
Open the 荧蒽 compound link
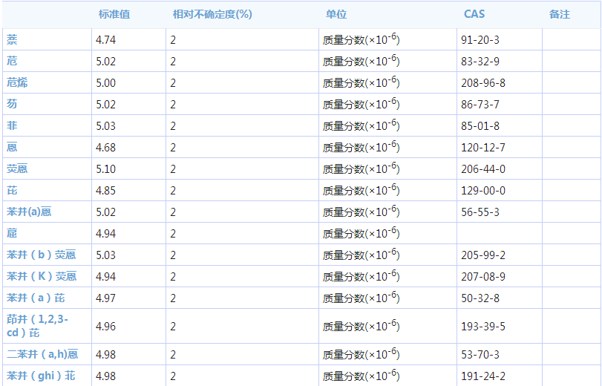pyautogui.click(x=17, y=169)
